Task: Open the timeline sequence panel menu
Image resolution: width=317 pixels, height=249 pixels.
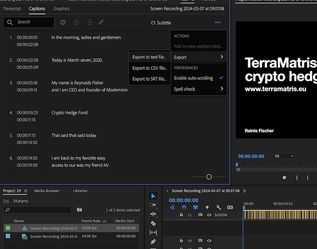Action: pos(244,191)
